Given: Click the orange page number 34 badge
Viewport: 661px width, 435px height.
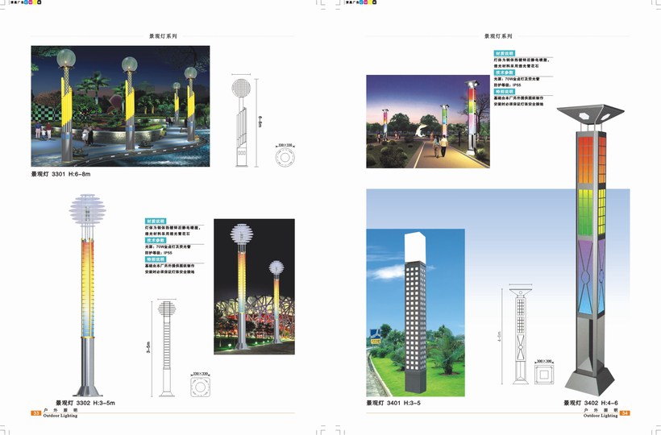Looking at the screenshot, I should 625,413.
